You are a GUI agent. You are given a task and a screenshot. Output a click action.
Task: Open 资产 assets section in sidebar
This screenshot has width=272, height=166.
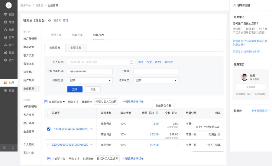[9, 60]
